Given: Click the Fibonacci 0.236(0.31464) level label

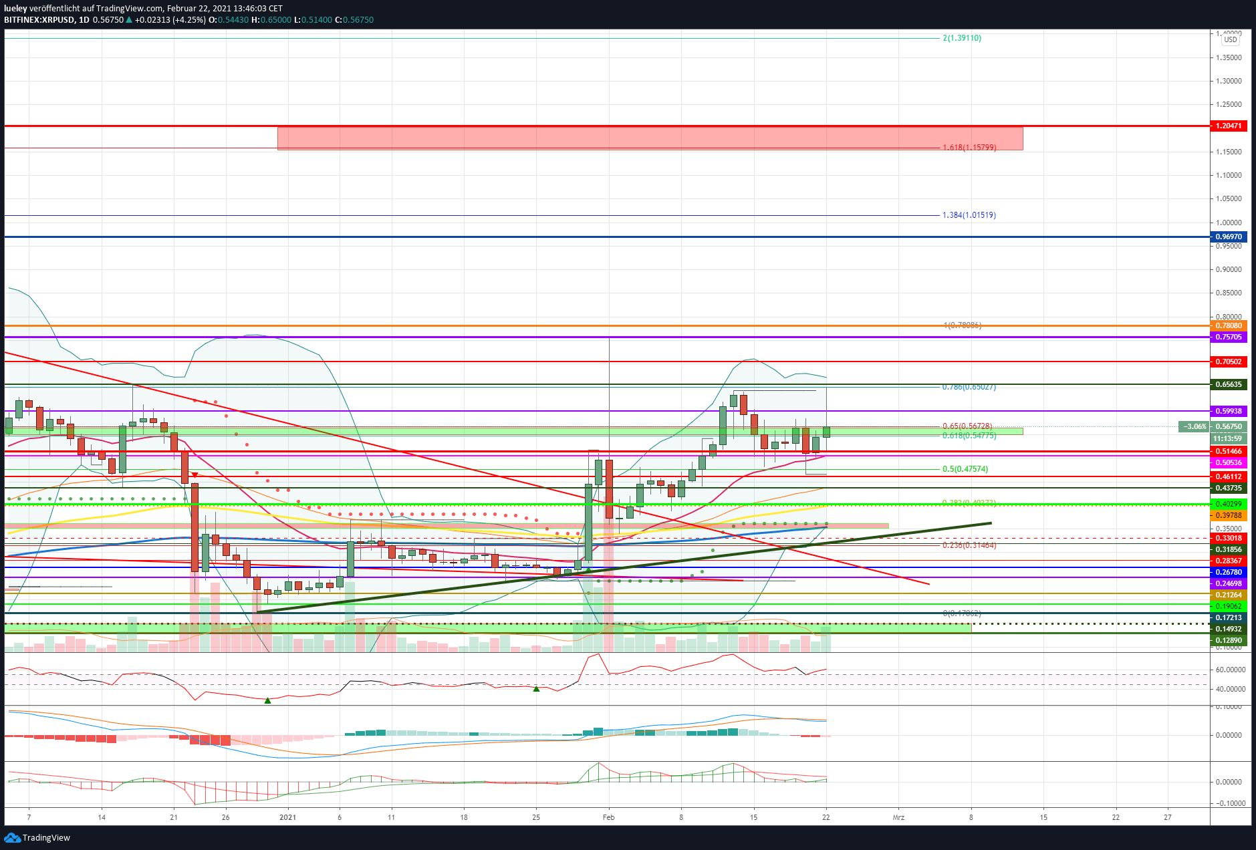Looking at the screenshot, I should point(969,545).
